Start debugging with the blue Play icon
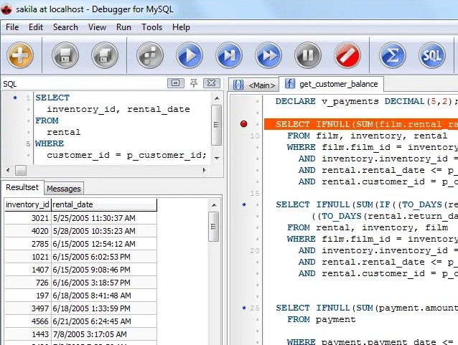Viewport: 458px width, 345px height. coord(190,55)
